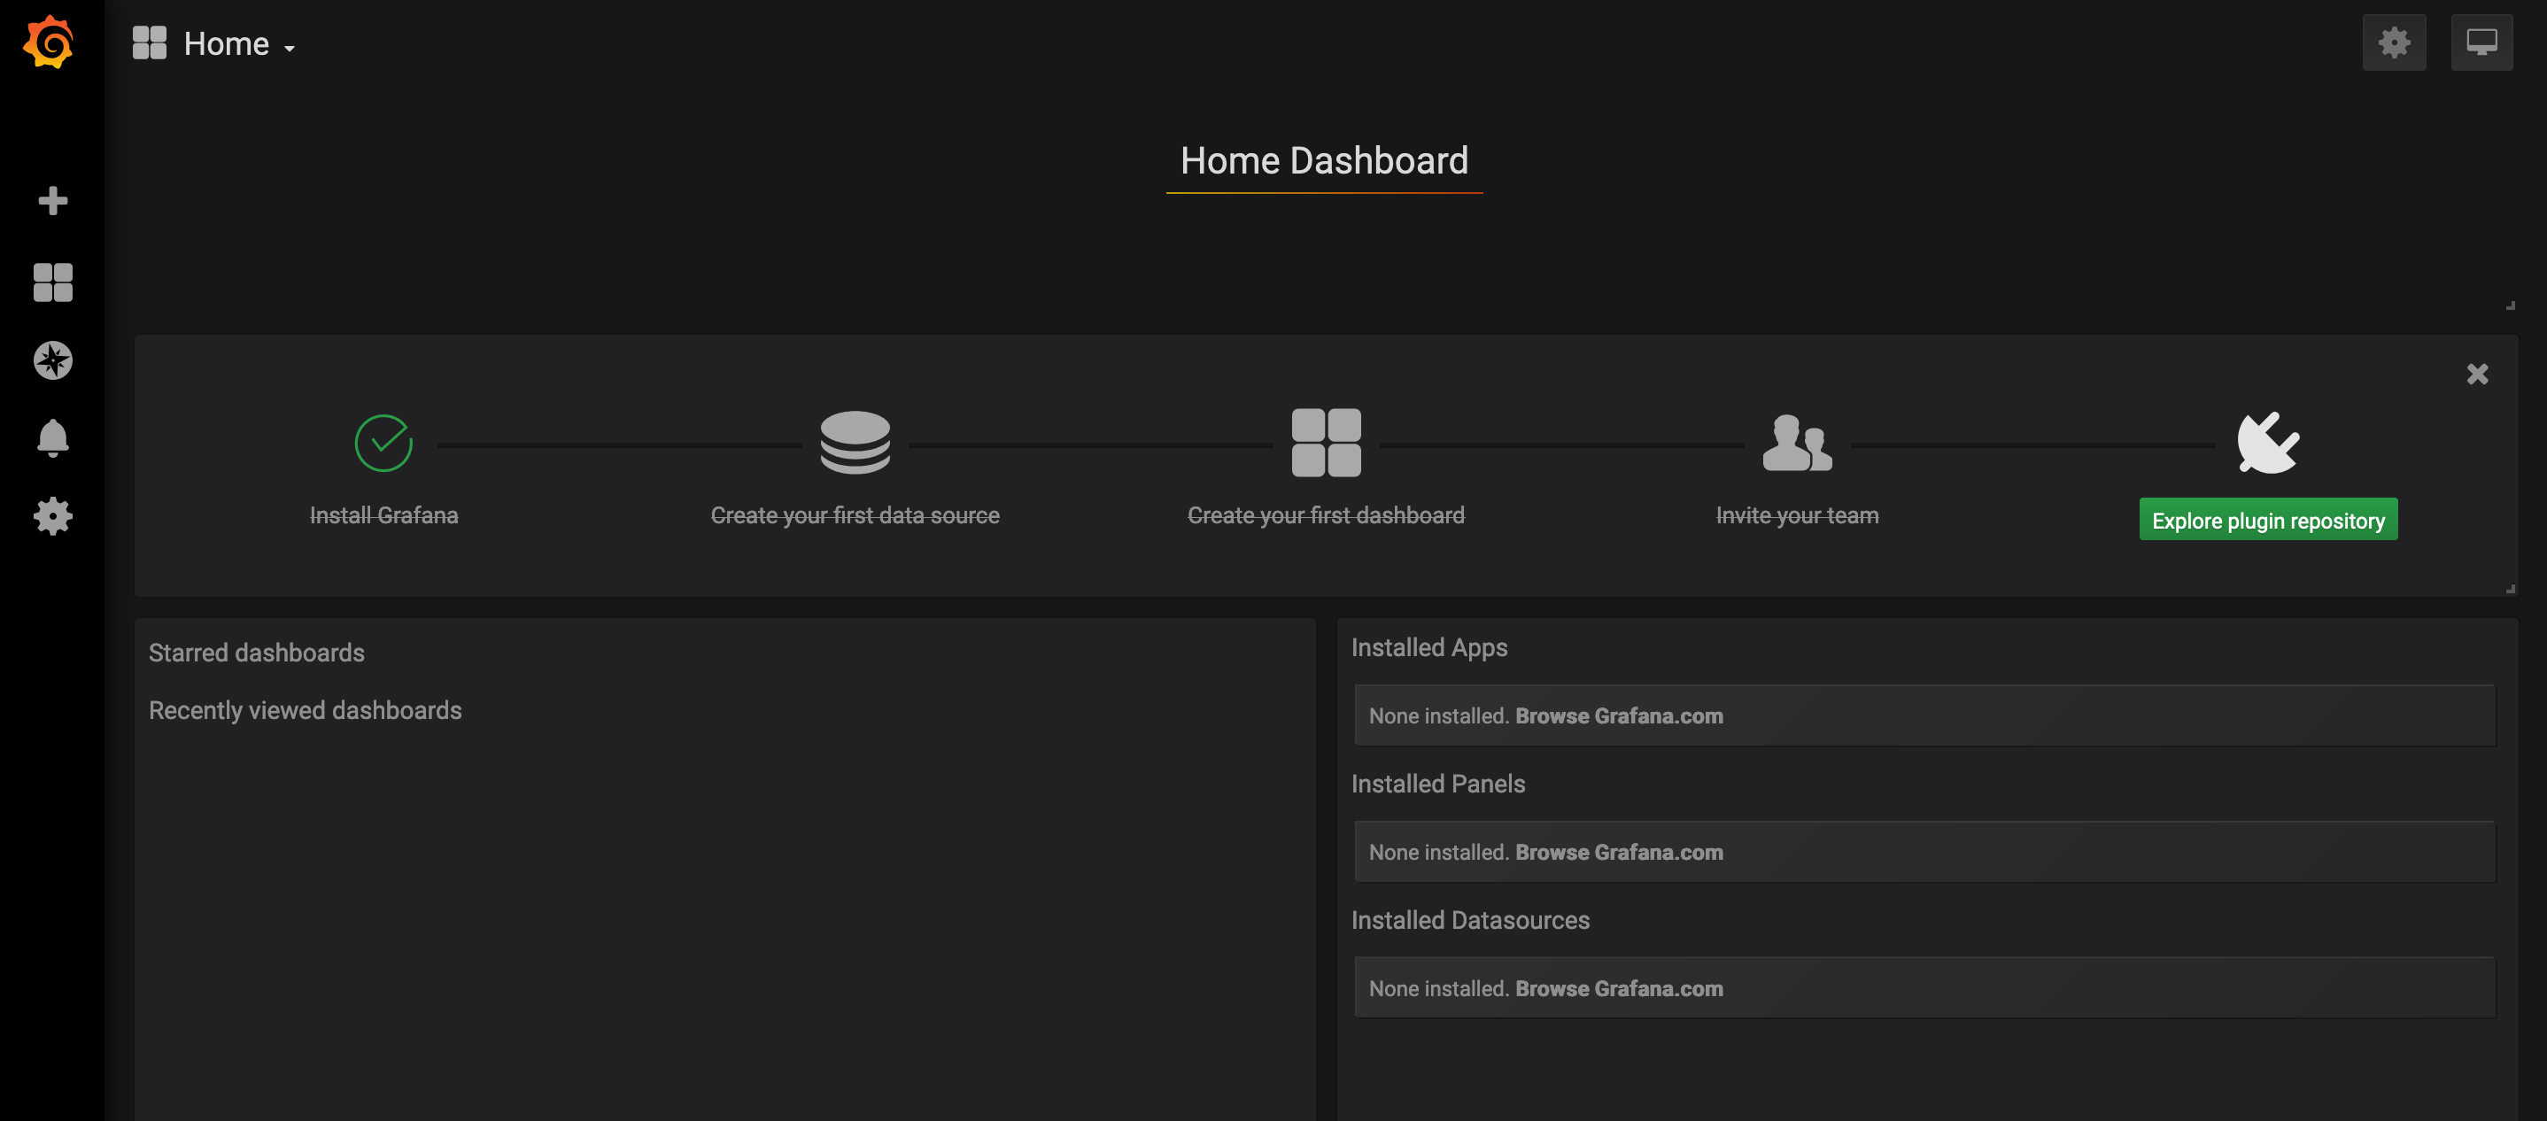Open the Create plus menu
This screenshot has width=2547, height=1121.
click(52, 201)
